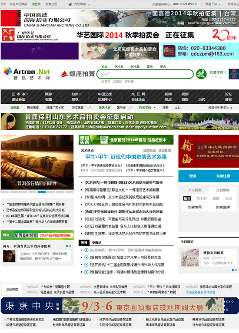The width and height of the screenshot is (239, 333).
Task: Select the first dot in 观点 panel
Action: tap(67, 246)
